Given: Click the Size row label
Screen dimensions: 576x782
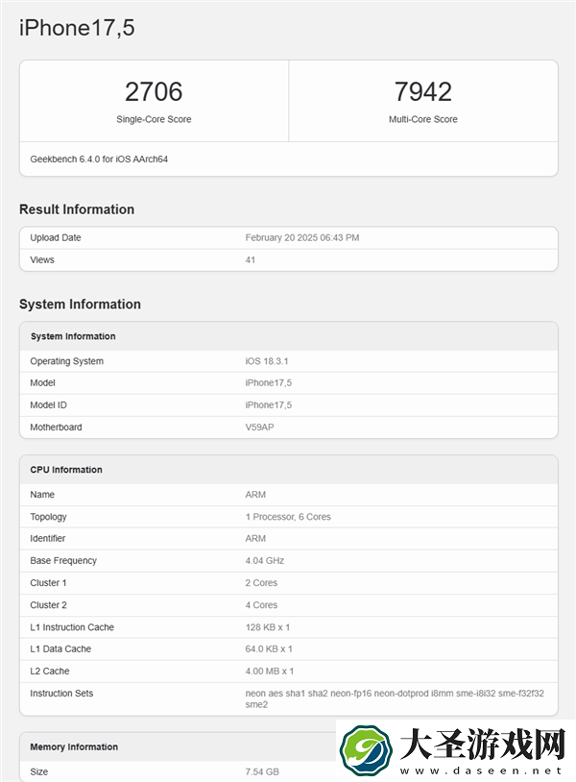Looking at the screenshot, I should (38, 772).
